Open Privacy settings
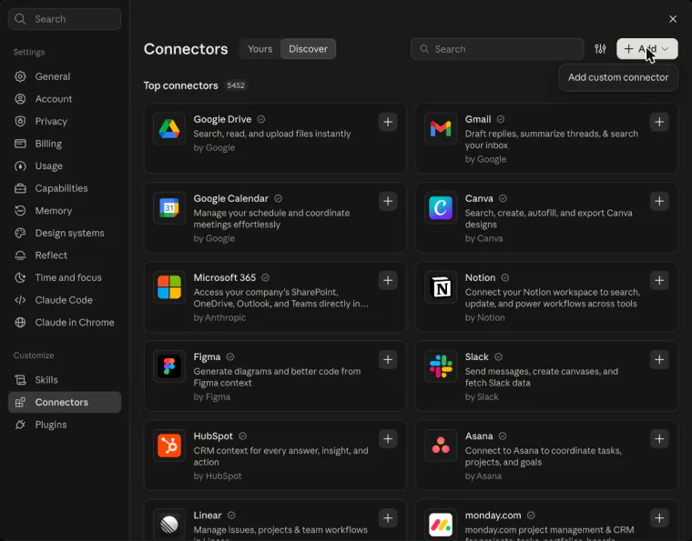 [x=65, y=121]
